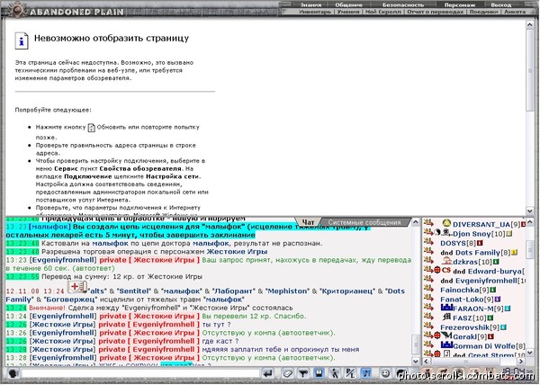The image size is (540, 385).
Task: Select player Evgeniyfromhell in user list
Action: pos(486,281)
